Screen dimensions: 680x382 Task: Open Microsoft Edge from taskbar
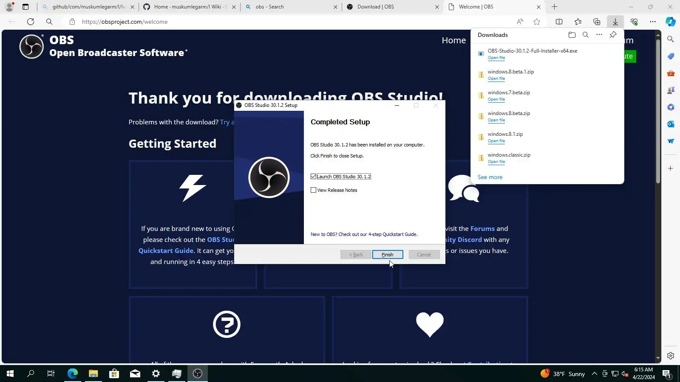click(72, 374)
